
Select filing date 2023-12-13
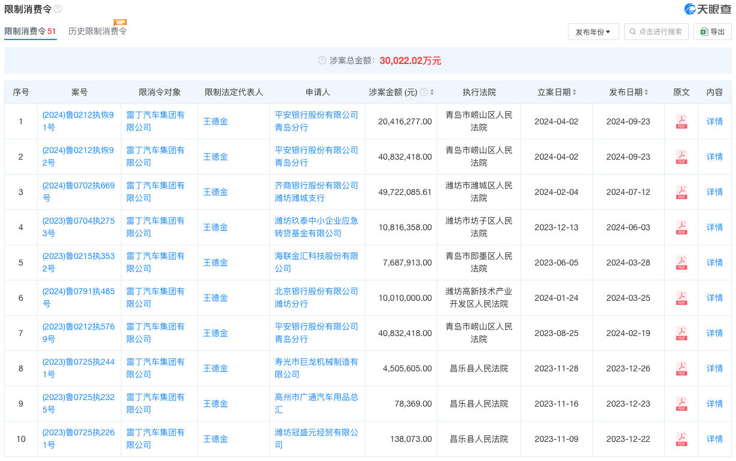click(556, 227)
